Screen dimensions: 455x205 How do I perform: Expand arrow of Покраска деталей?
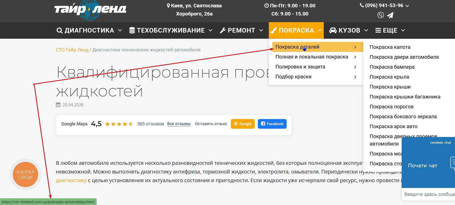(x=355, y=47)
